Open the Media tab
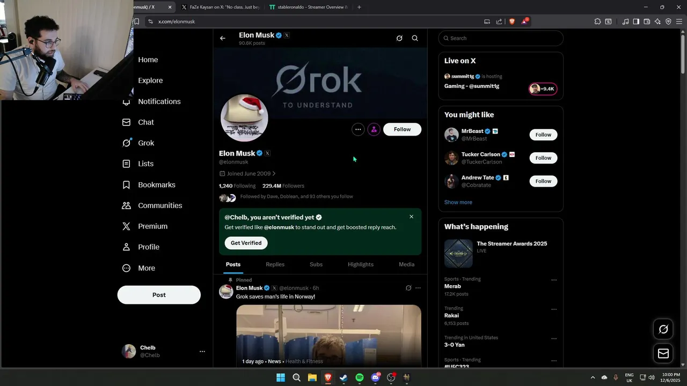This screenshot has width=687, height=386. pyautogui.click(x=406, y=264)
